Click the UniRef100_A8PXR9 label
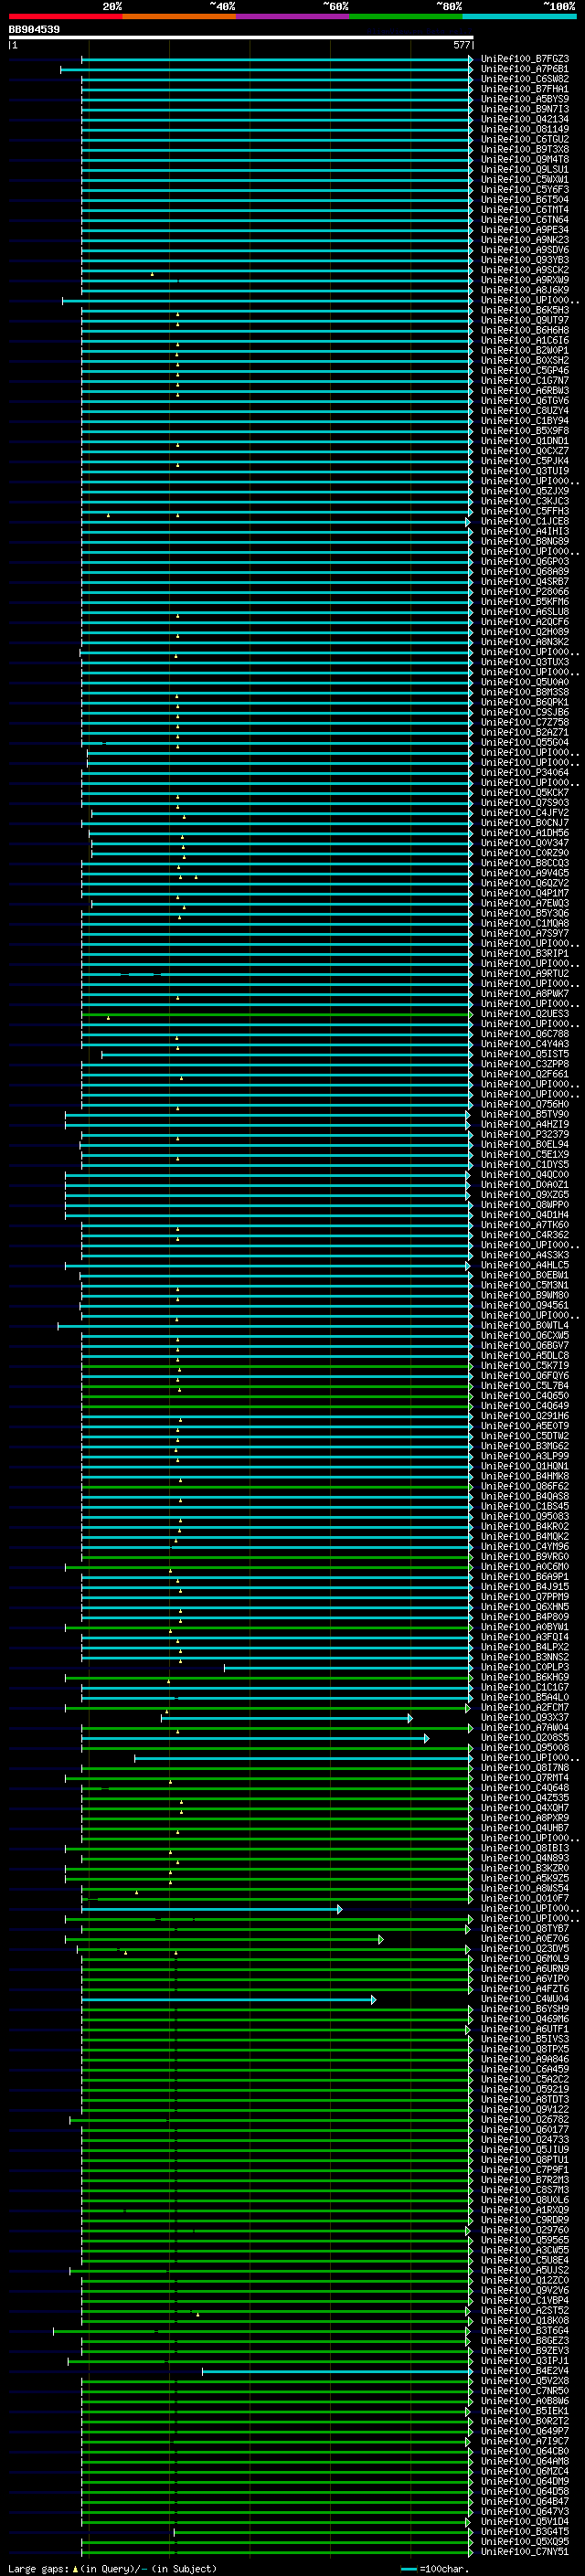This screenshot has height=2576, width=585. pyautogui.click(x=525, y=1818)
